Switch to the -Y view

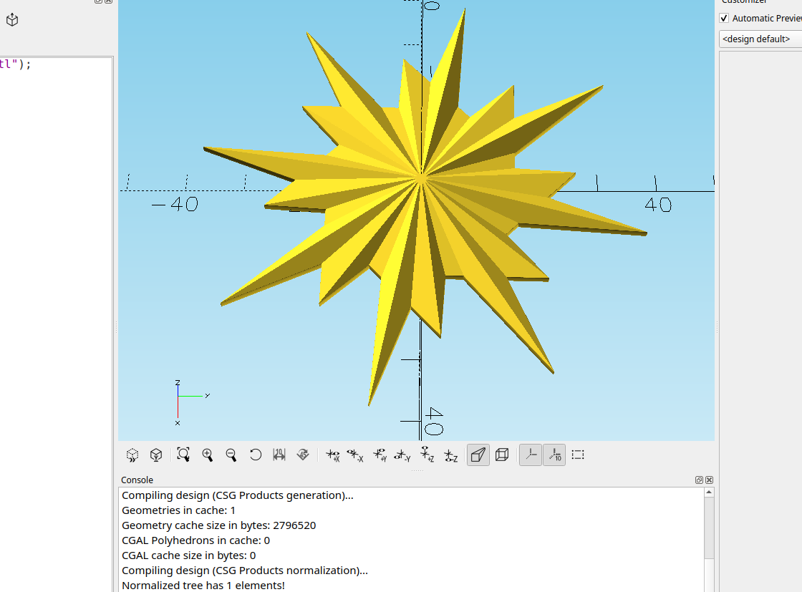pos(402,455)
